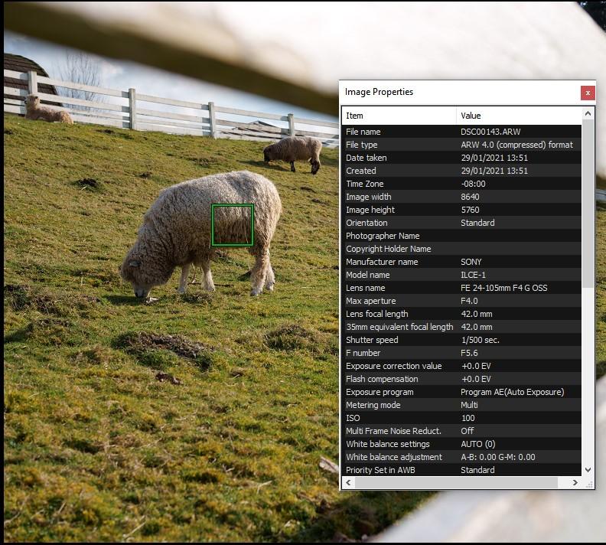Click the horizontal scrollbar thumb
Screen dimensions: 606x545
[x=456, y=482]
